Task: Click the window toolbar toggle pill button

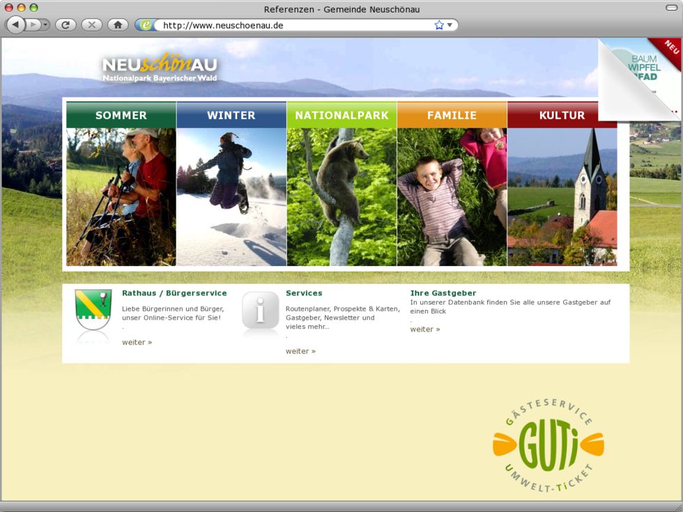Action: [672, 8]
